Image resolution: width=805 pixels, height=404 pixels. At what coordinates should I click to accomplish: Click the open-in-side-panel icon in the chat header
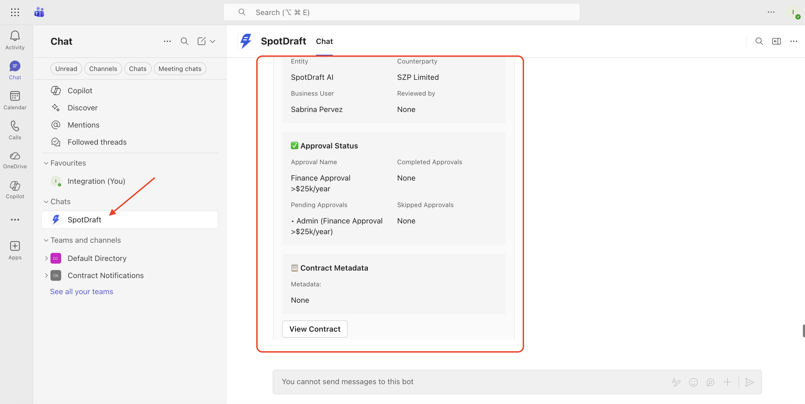pos(776,41)
